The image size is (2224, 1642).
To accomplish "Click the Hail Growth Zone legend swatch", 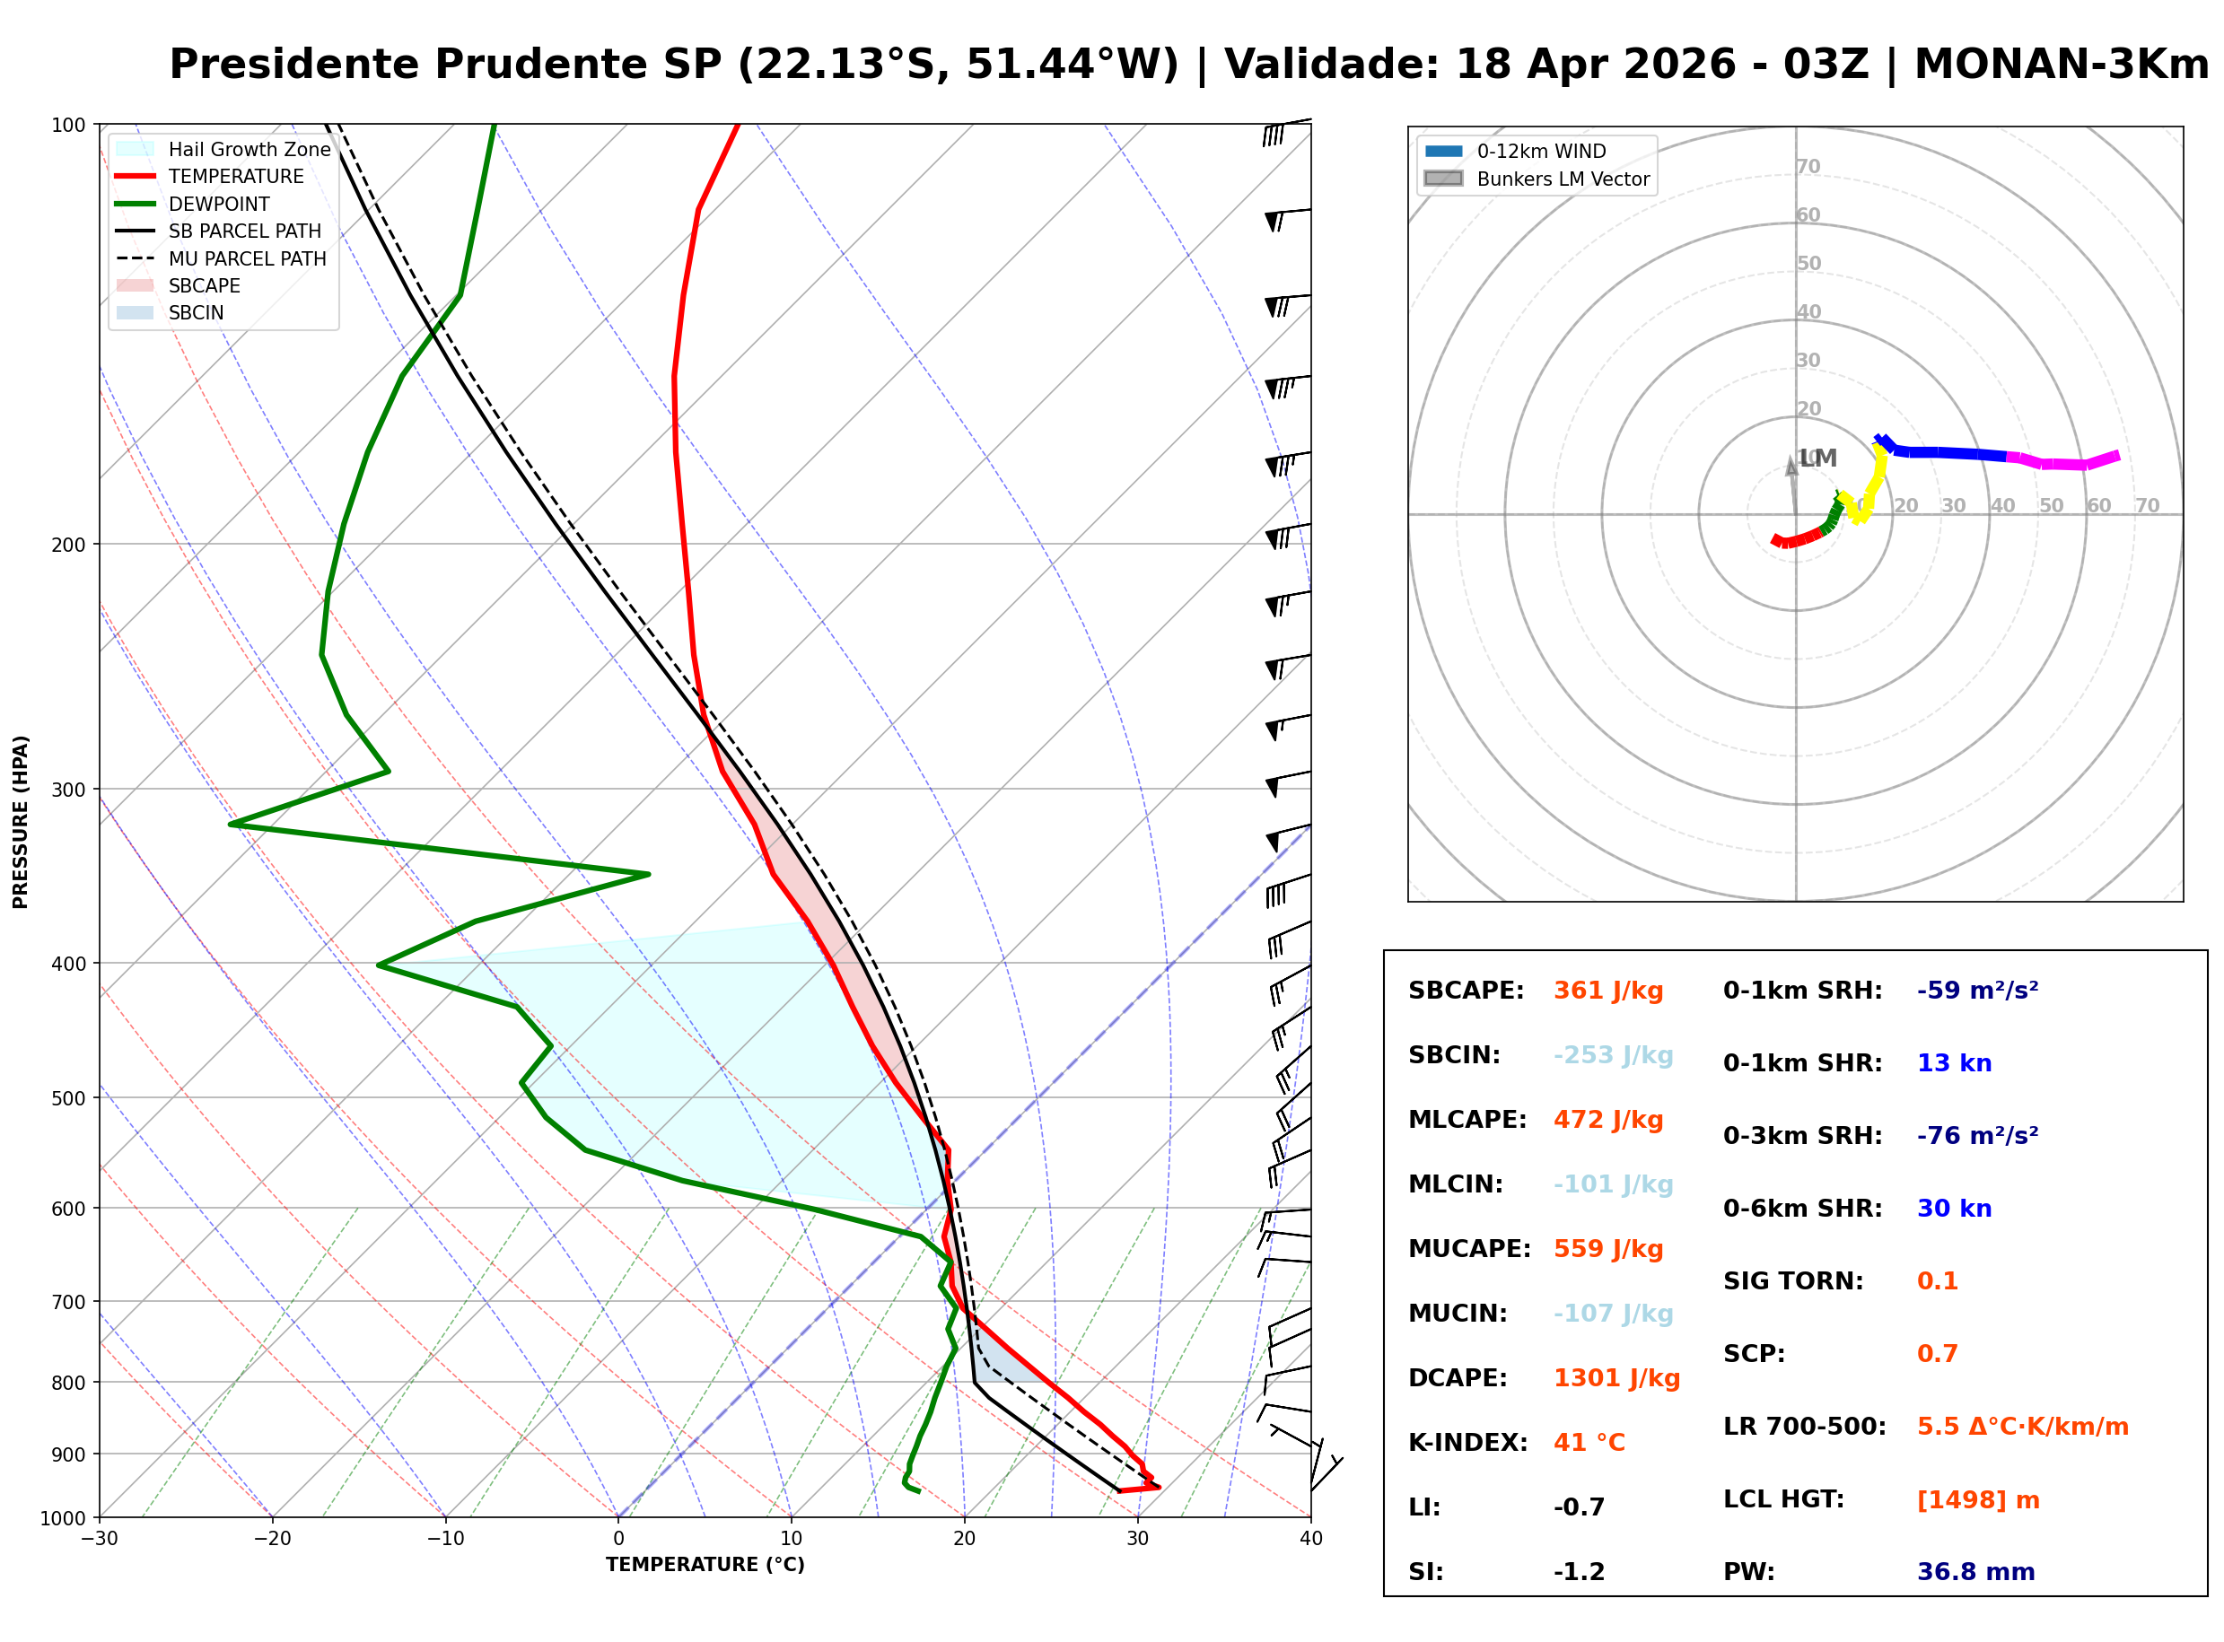I will point(136,149).
